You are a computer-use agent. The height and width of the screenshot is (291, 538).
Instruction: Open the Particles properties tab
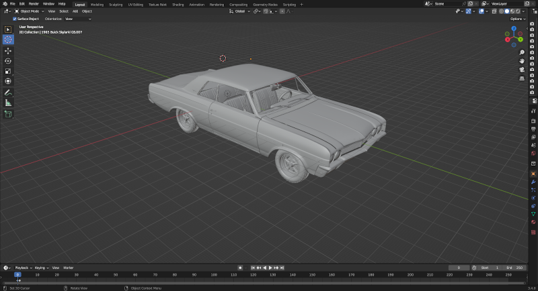(x=533, y=190)
